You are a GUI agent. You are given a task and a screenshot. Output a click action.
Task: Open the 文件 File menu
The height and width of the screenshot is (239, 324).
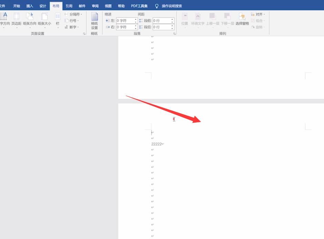click(2, 6)
